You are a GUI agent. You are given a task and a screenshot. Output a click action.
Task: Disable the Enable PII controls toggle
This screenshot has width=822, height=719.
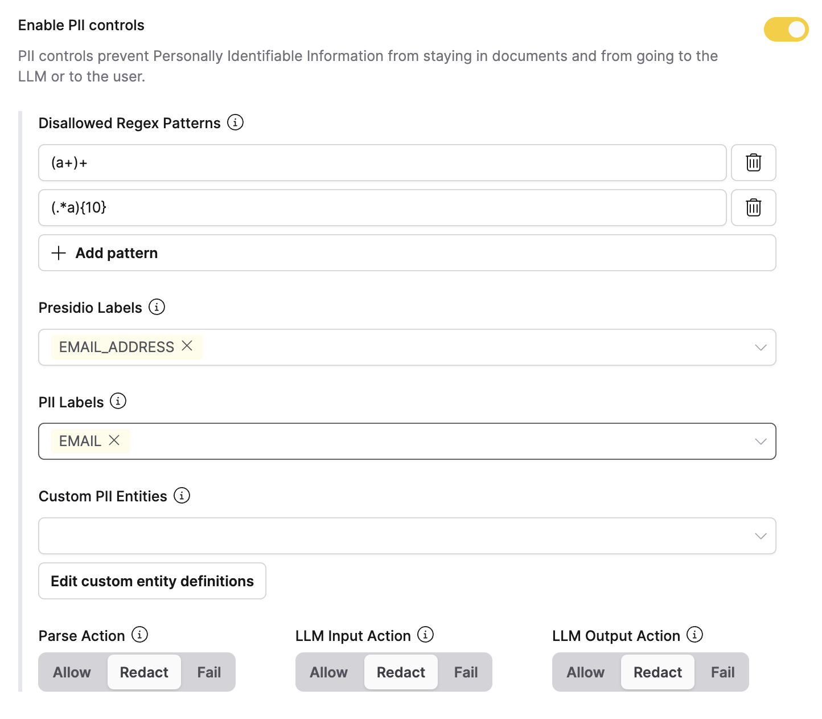tap(786, 29)
